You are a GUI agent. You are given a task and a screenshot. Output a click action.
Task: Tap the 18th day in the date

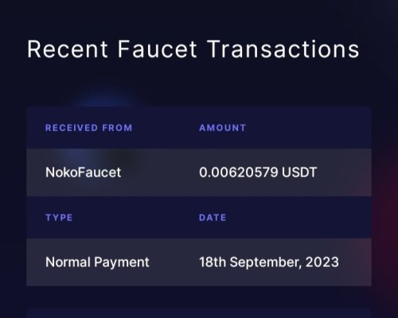pyautogui.click(x=213, y=262)
